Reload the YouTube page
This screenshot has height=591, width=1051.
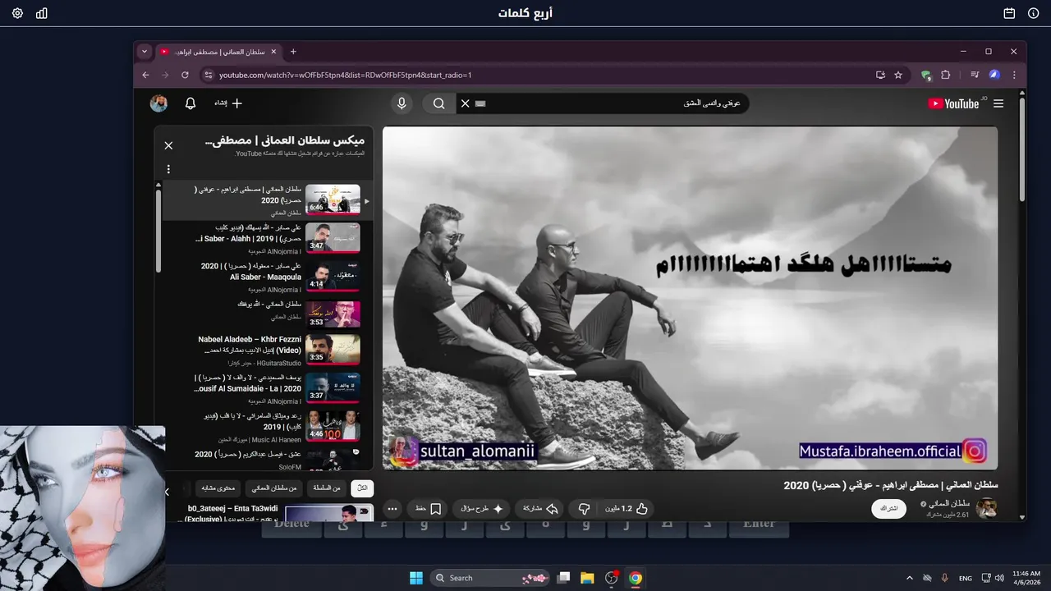185,75
